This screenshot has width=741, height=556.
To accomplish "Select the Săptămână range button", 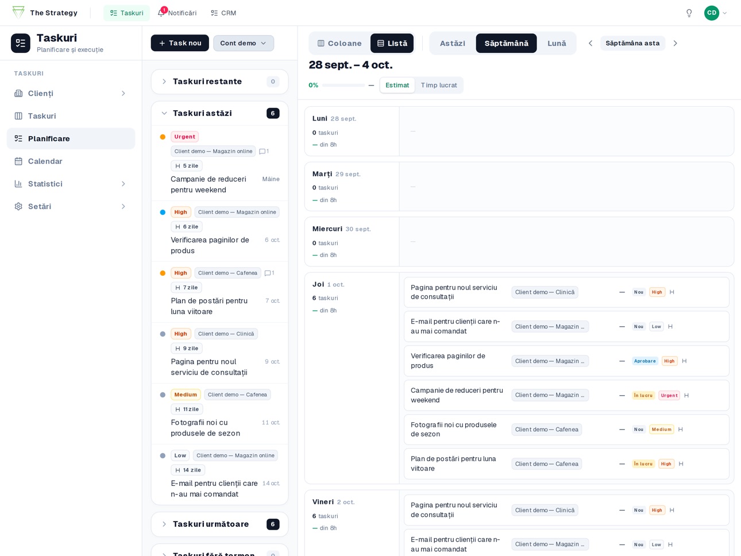I will click(506, 43).
